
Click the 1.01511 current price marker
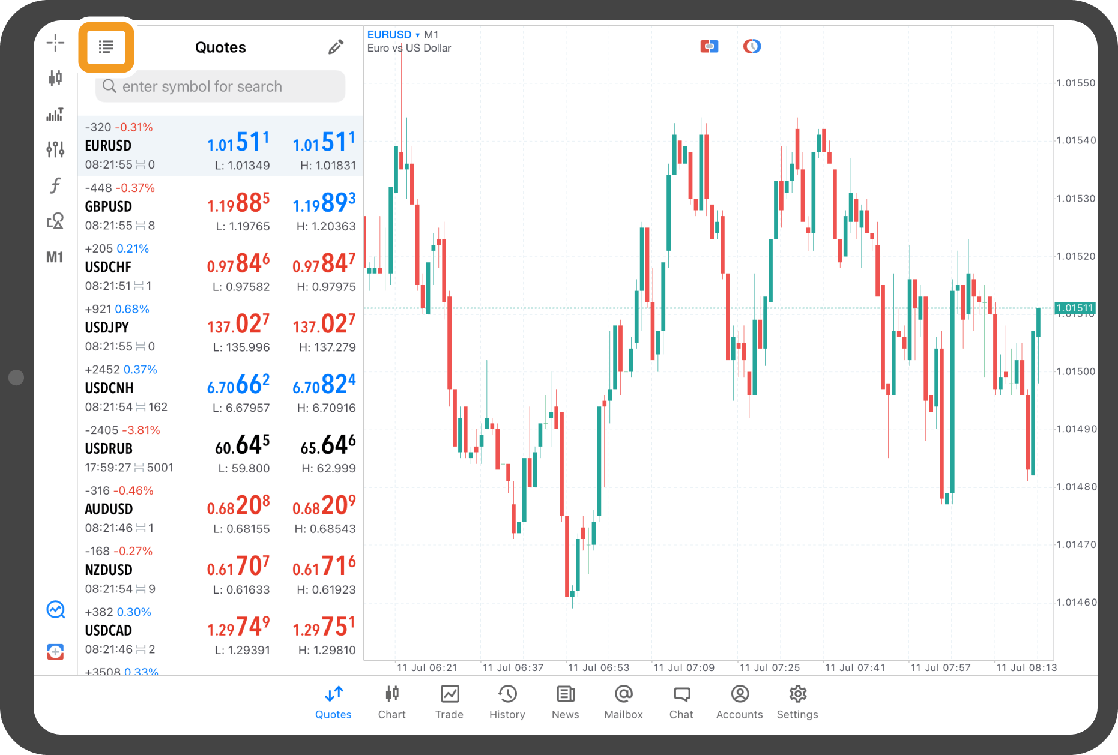(x=1075, y=308)
